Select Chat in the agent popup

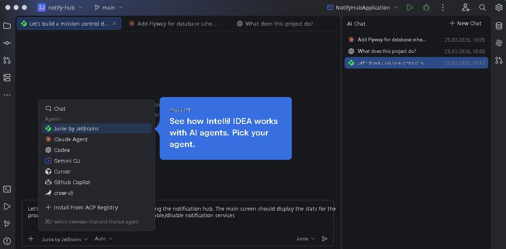point(97,109)
